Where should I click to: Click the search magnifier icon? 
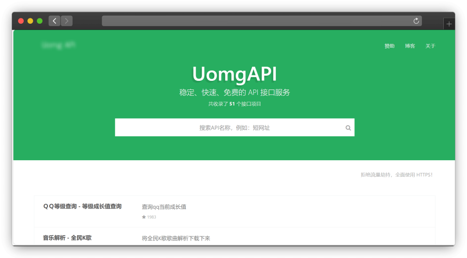(348, 128)
